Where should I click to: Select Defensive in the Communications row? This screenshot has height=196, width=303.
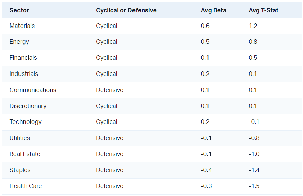(110, 90)
